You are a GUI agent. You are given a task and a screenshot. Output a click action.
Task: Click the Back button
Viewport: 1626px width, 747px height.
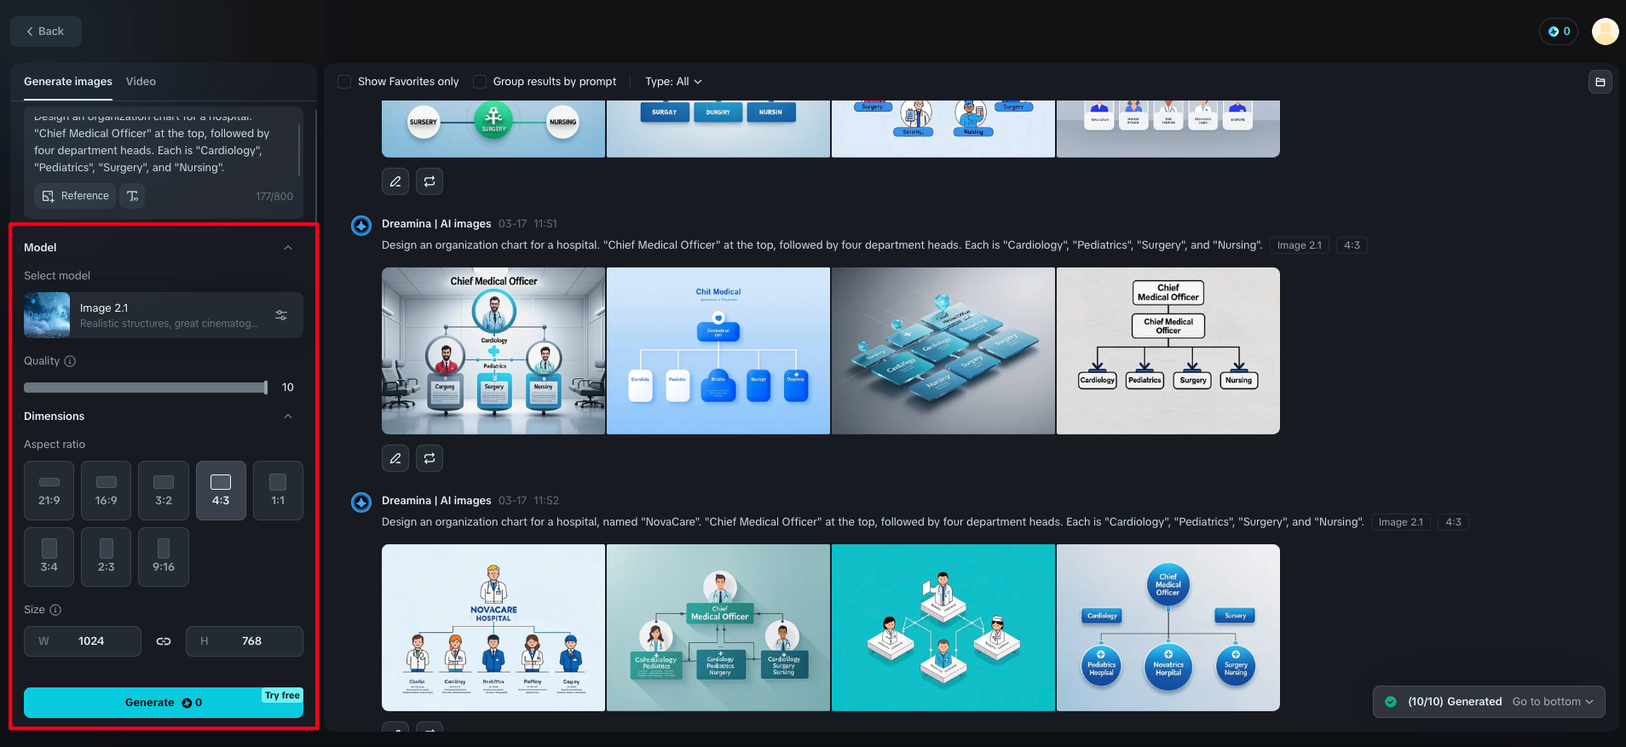tap(46, 32)
